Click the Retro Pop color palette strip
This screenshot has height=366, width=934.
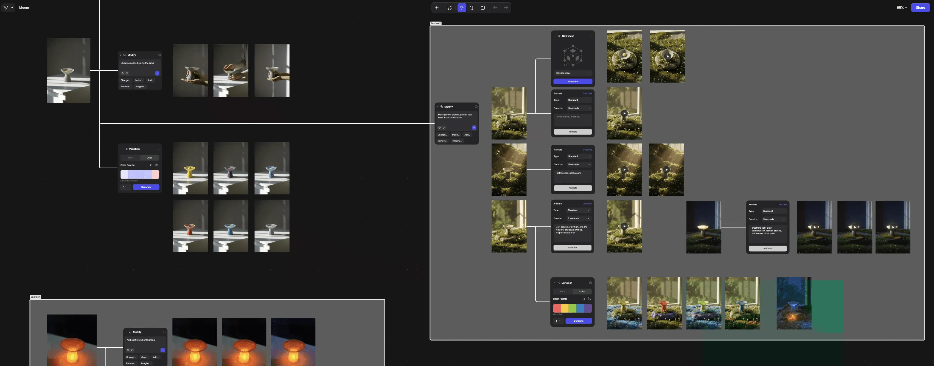pyautogui.click(x=572, y=308)
